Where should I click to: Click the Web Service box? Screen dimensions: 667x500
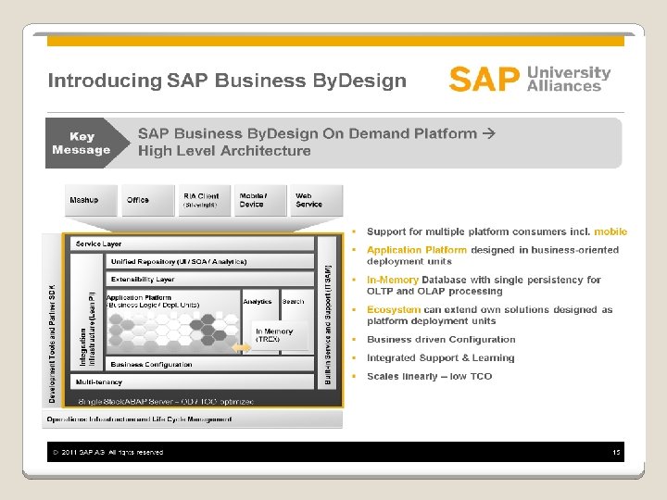(x=317, y=200)
